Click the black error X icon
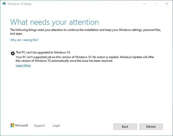Image resolution: width=173 pixels, height=136 pixels. coord(12,53)
